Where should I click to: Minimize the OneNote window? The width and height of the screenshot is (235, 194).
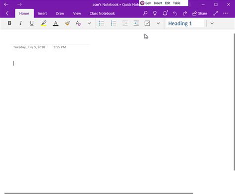click(x=203, y=4)
